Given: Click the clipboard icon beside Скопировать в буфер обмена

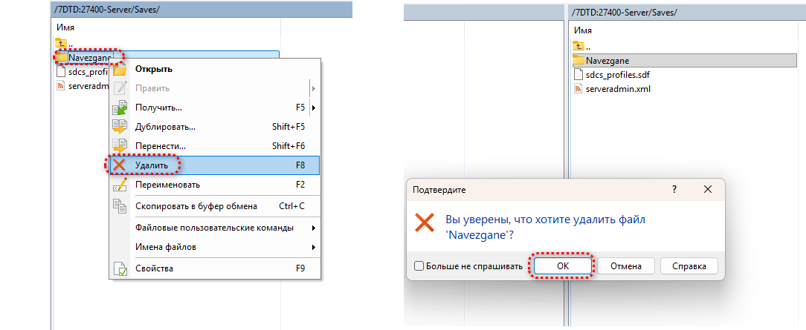Looking at the screenshot, I should click(119, 206).
